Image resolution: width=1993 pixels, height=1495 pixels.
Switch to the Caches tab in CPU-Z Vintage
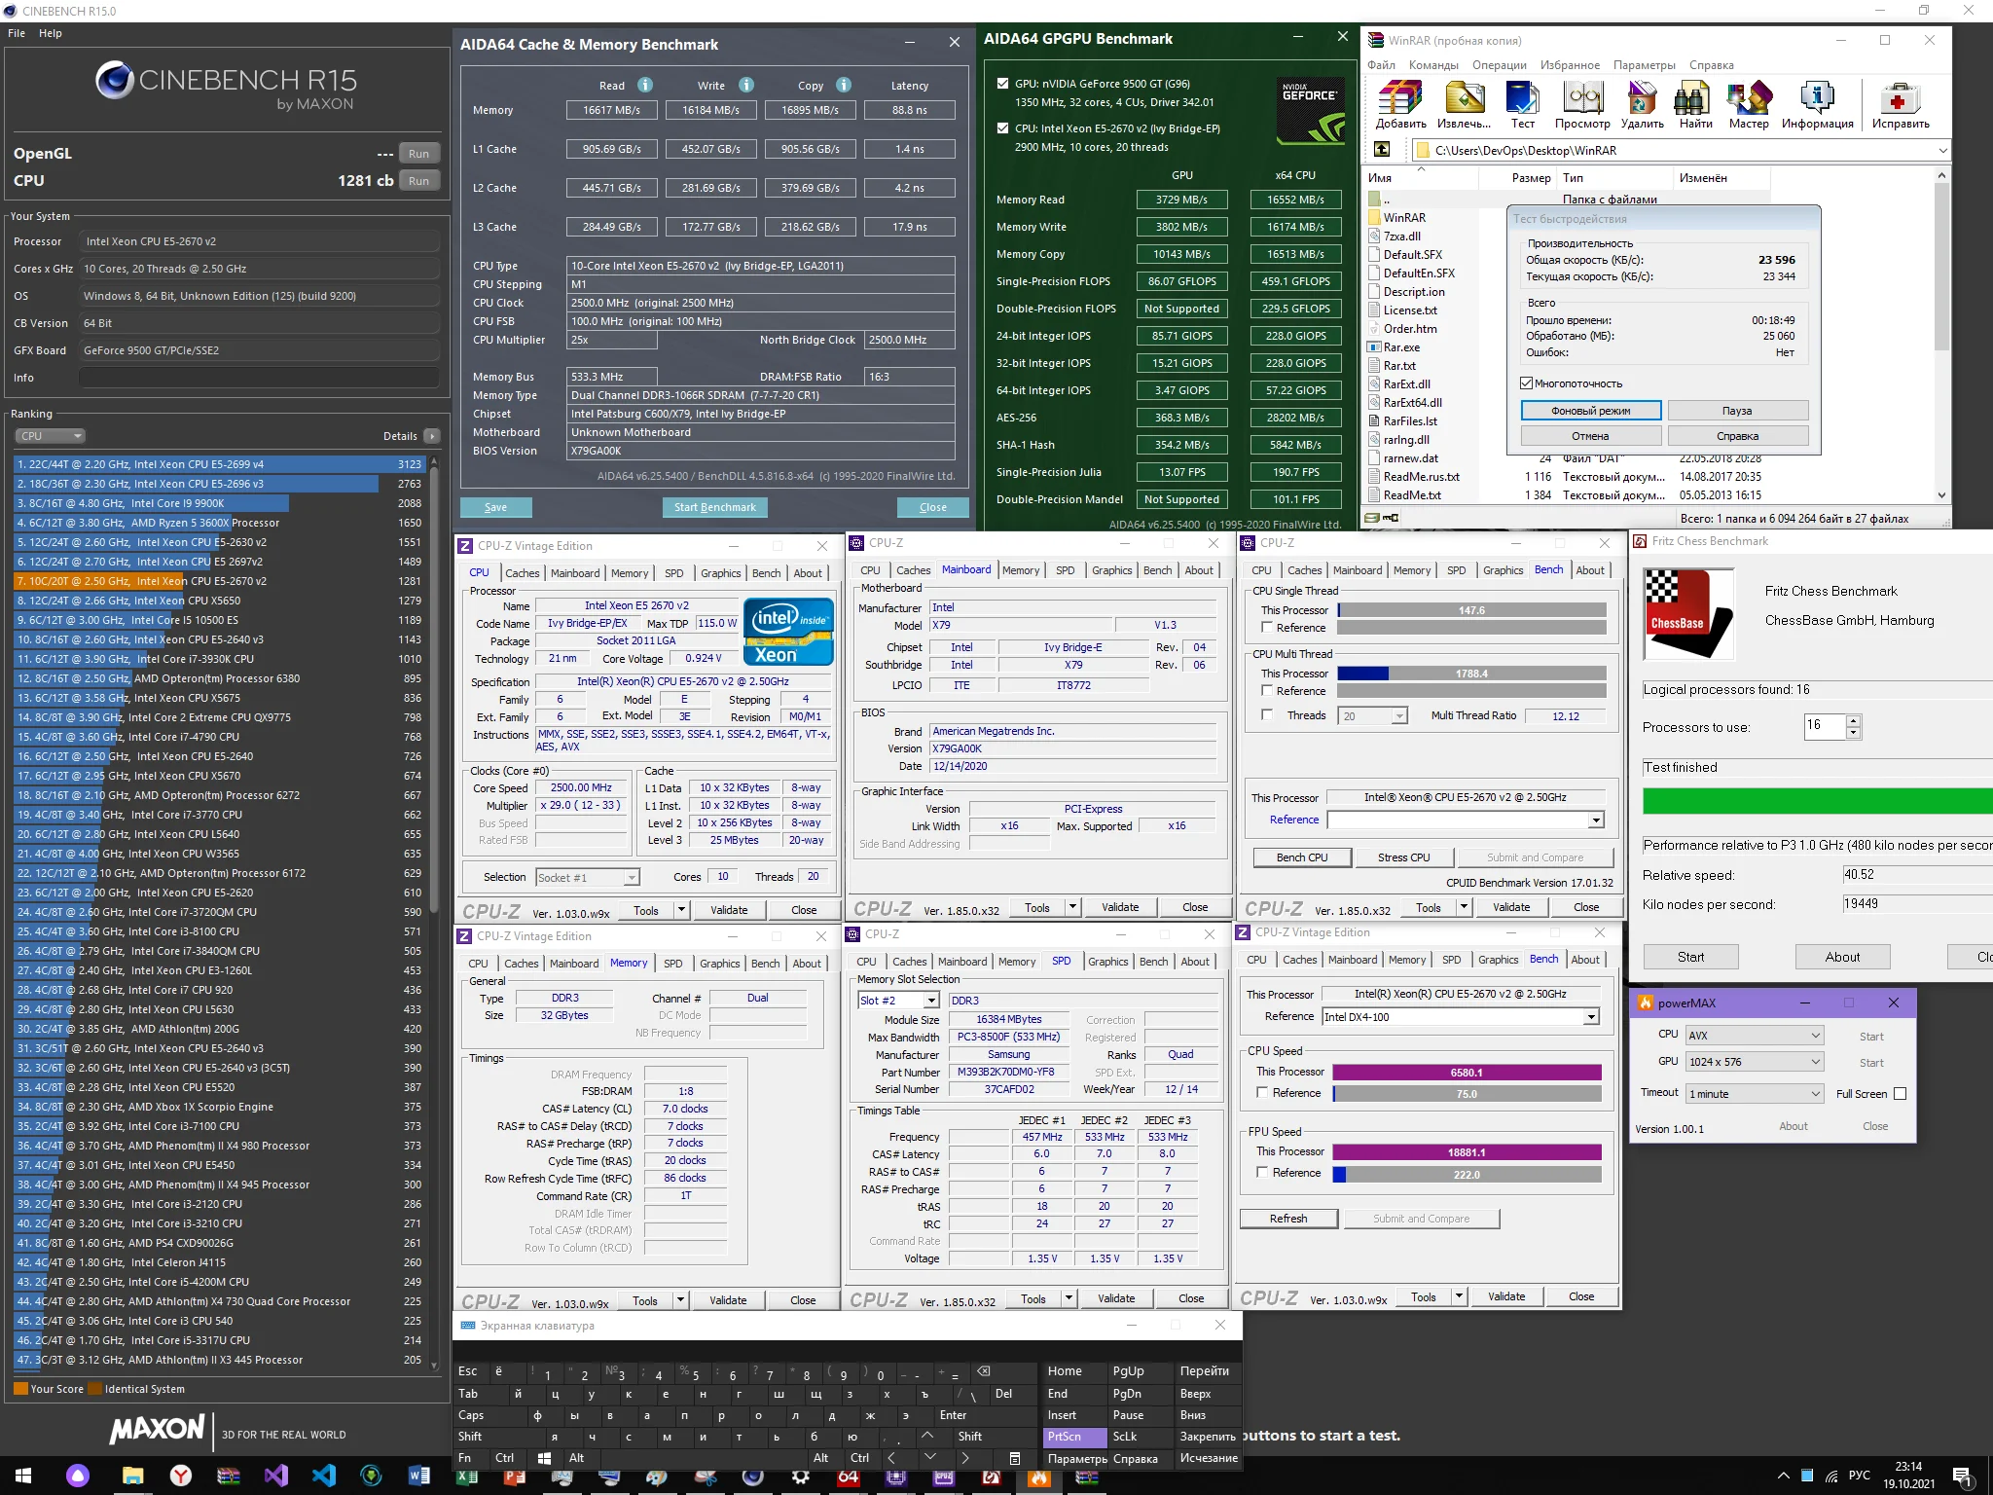pyautogui.click(x=522, y=573)
